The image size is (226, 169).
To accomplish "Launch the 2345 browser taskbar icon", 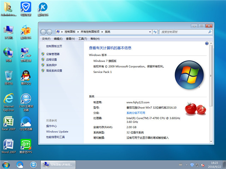I will point(33,165).
